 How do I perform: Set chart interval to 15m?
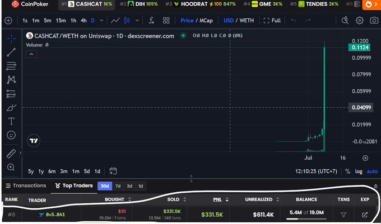click(x=61, y=21)
